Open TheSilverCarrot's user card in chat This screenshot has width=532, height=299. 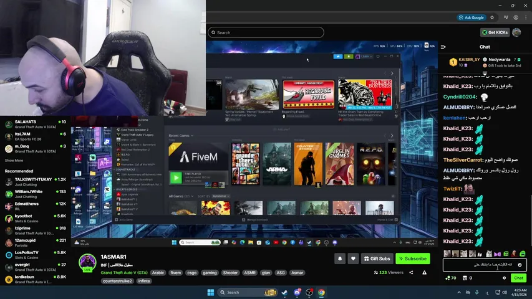[x=462, y=160]
